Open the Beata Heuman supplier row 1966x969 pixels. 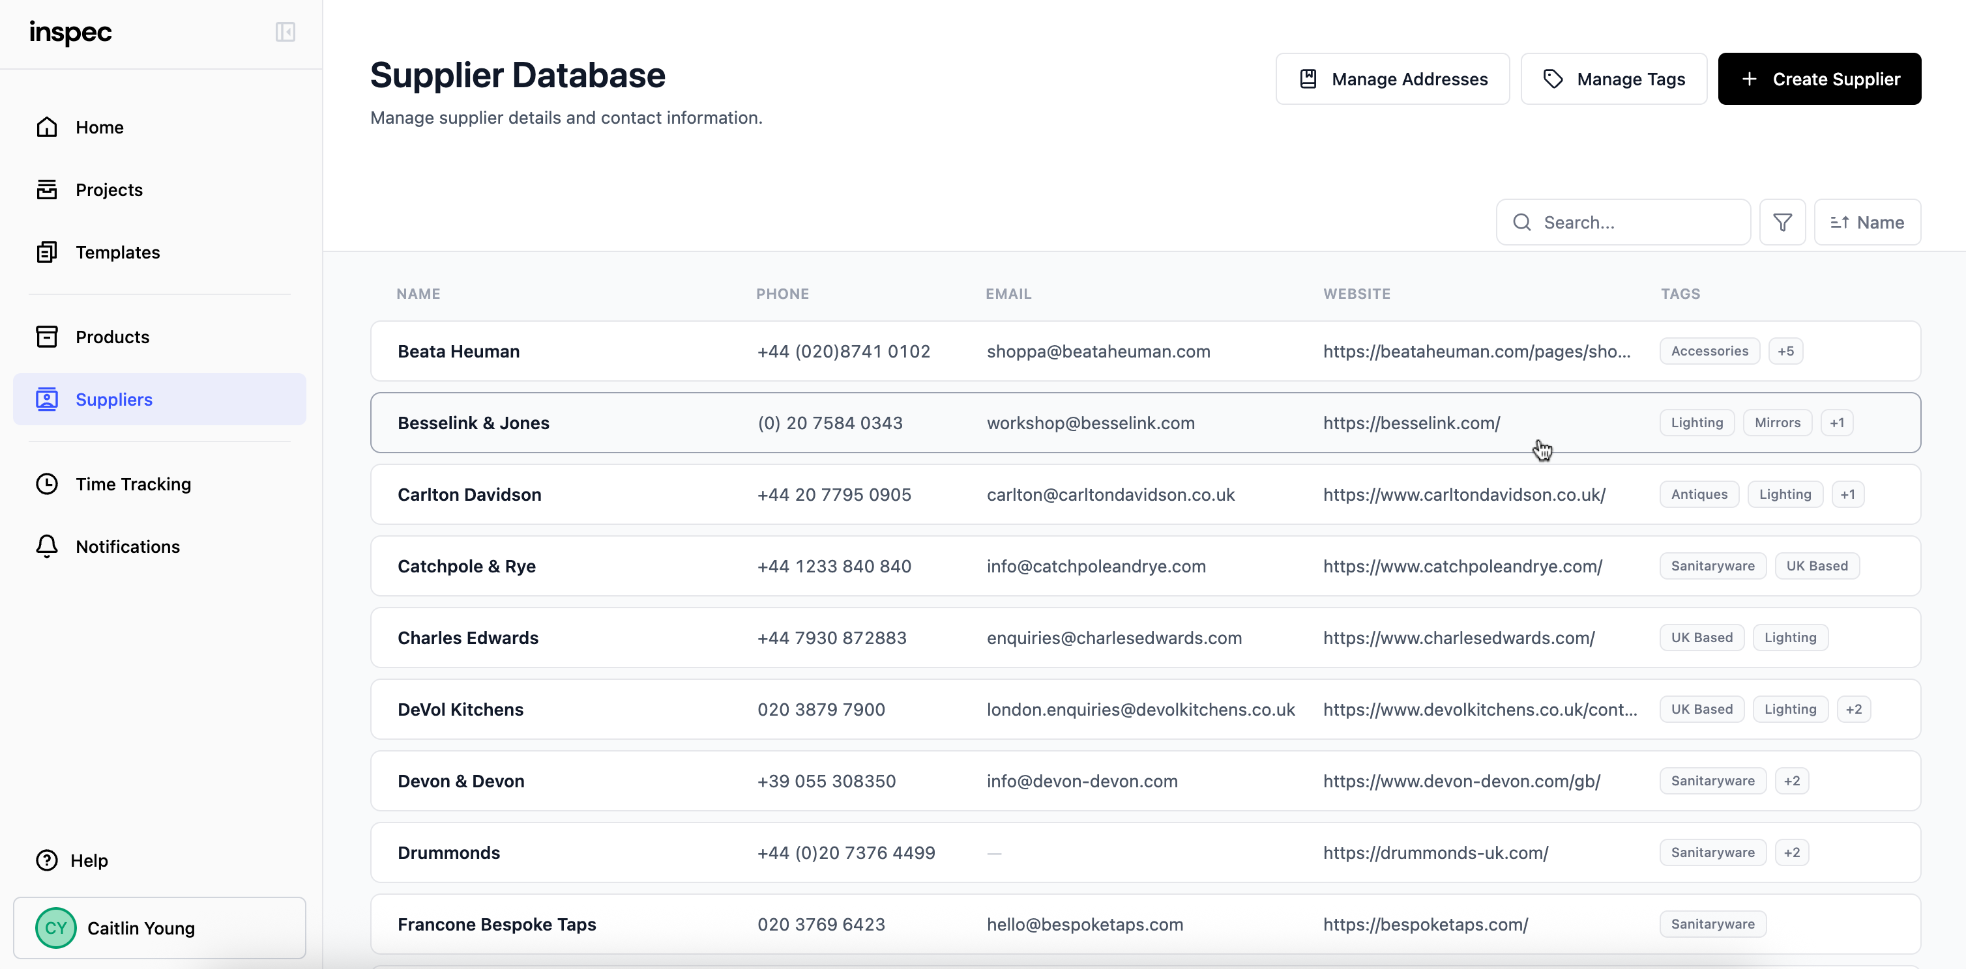[x=1145, y=351]
